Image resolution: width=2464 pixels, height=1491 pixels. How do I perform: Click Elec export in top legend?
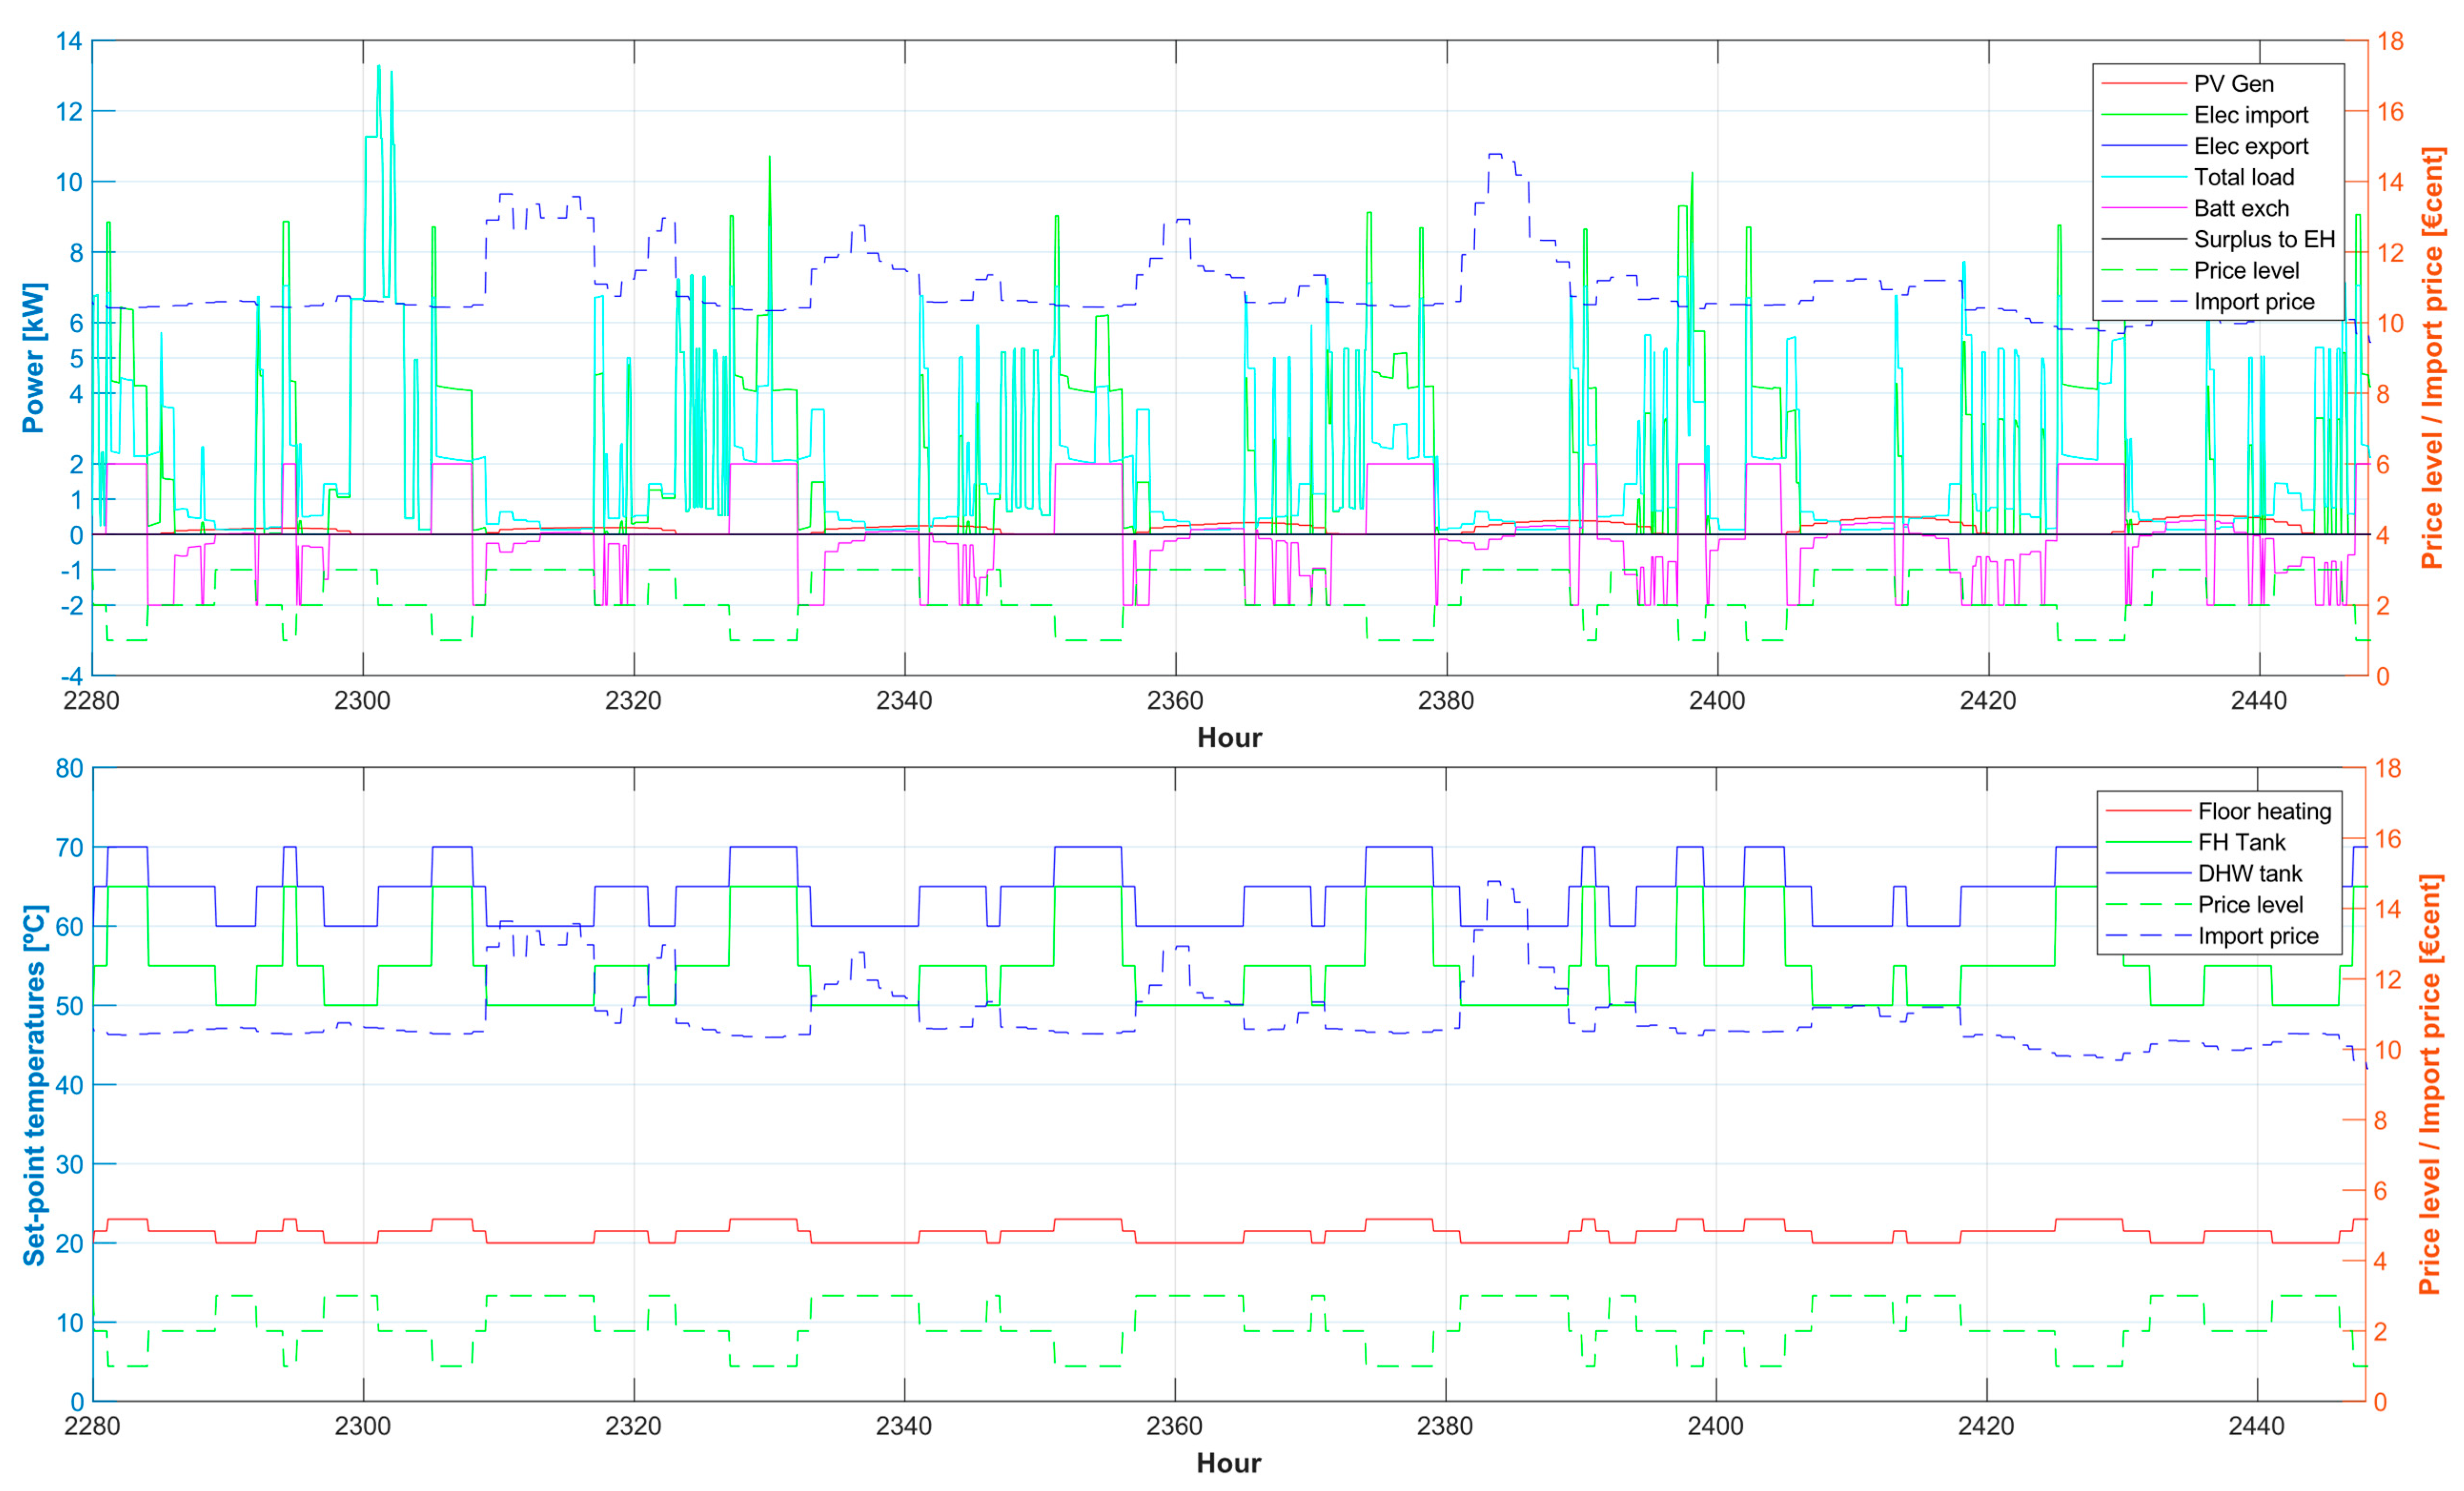click(2250, 146)
